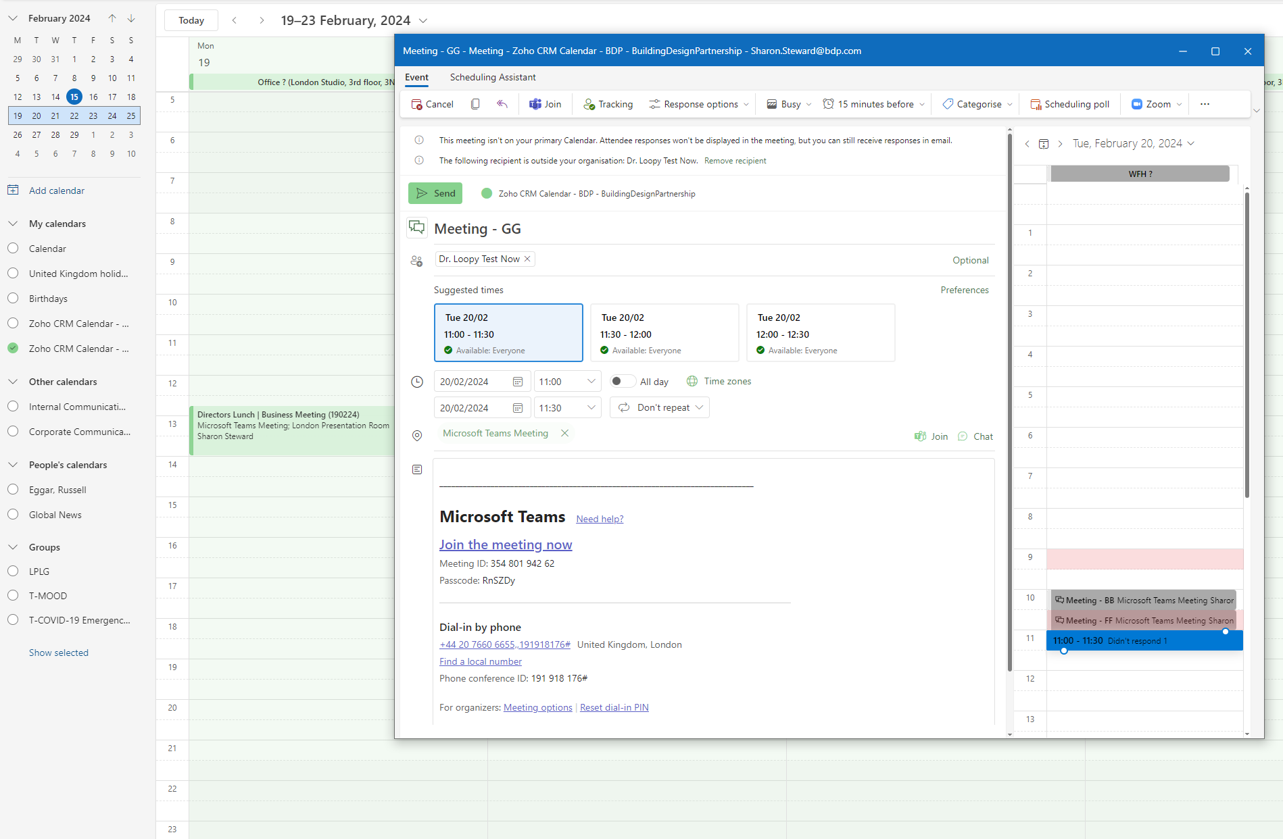The height and width of the screenshot is (839, 1283).
Task: Enable the LPLG group calendar
Action: coord(13,571)
